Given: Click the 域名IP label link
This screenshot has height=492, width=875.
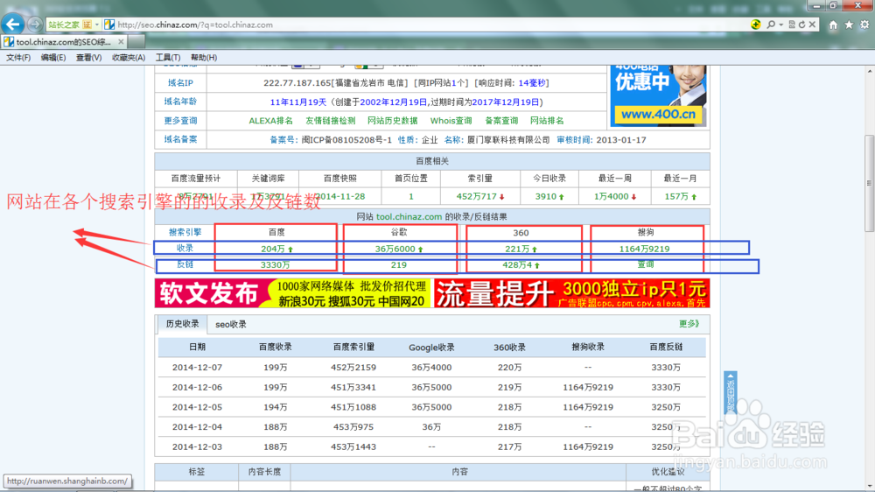Looking at the screenshot, I should coord(180,82).
